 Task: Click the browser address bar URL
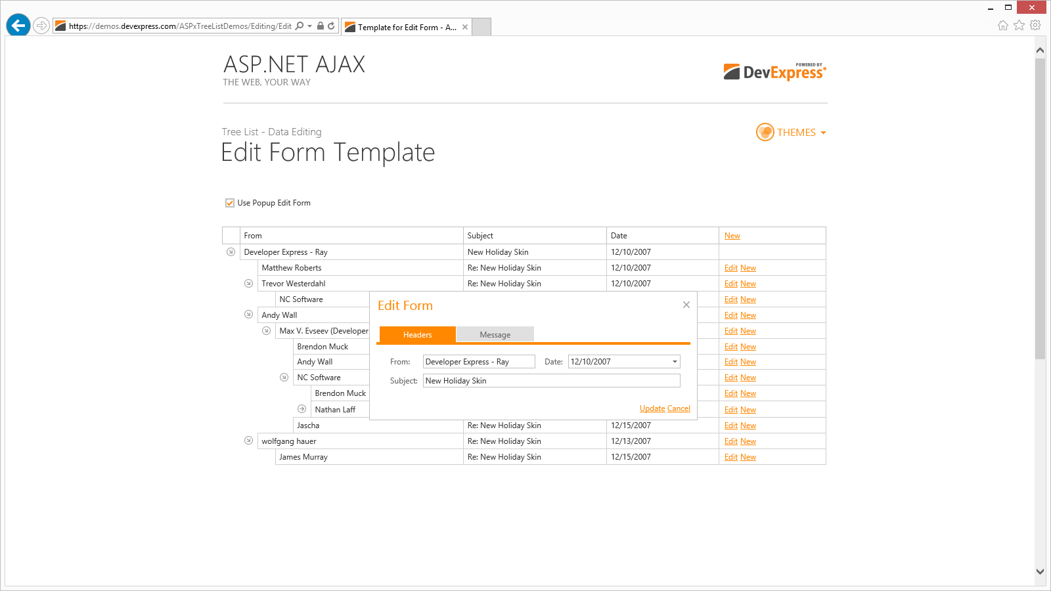pos(180,26)
